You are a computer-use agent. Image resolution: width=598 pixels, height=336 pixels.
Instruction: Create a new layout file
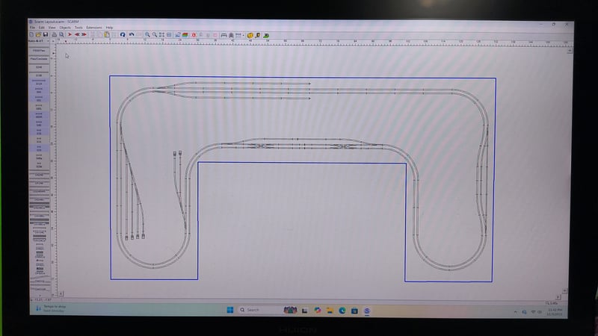(31, 34)
